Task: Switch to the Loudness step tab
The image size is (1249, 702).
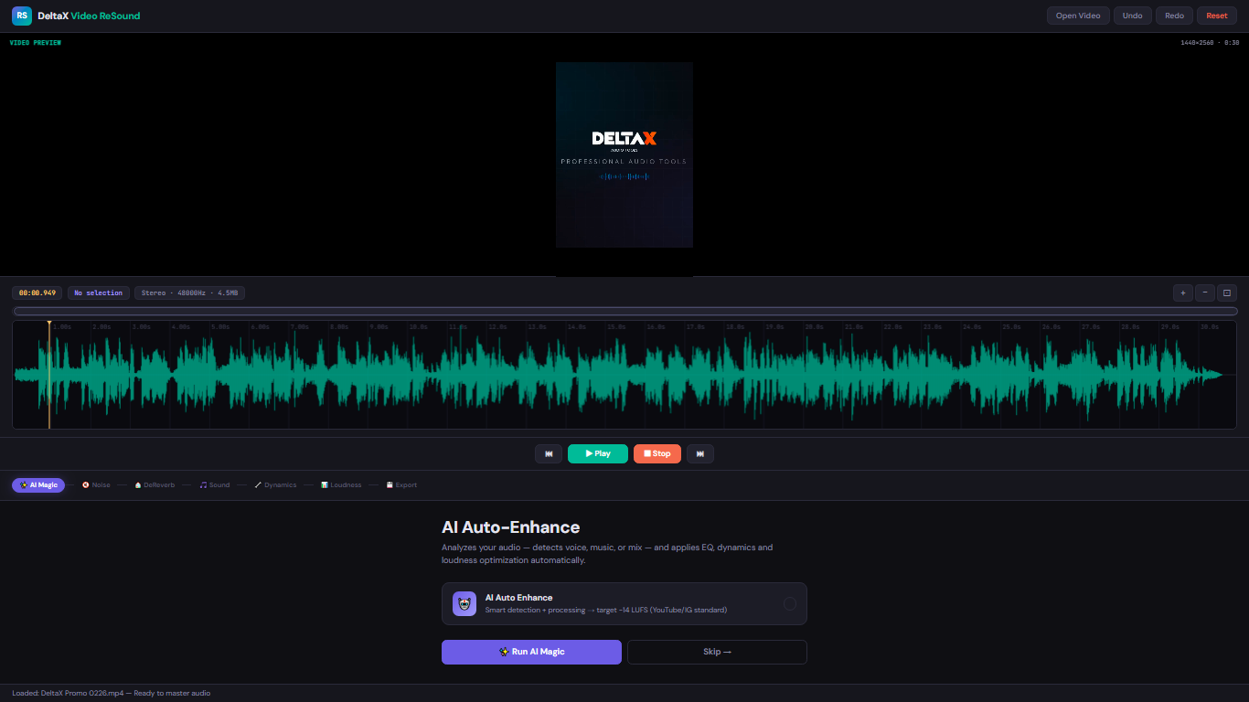Action: tap(341, 485)
